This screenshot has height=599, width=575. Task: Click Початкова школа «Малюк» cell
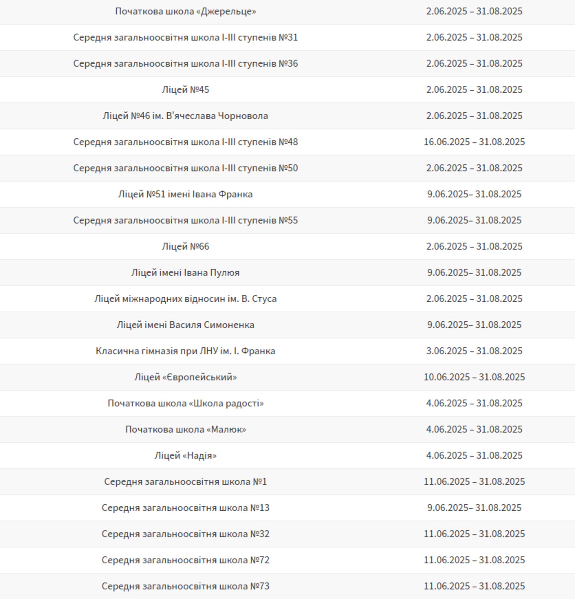point(185,429)
